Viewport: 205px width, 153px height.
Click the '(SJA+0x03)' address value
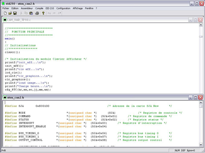[99, 123]
